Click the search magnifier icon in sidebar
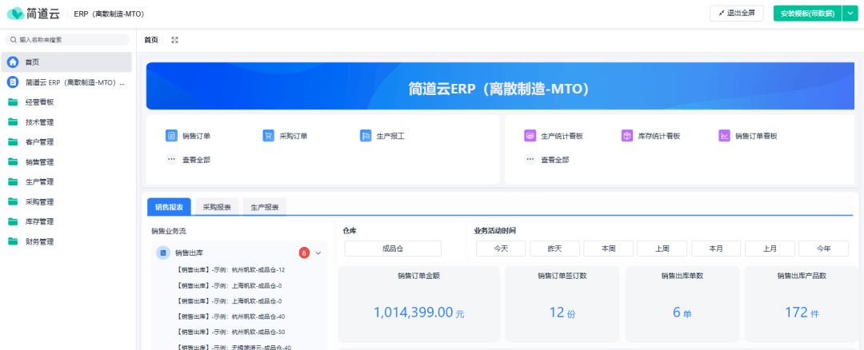 pos(14,40)
